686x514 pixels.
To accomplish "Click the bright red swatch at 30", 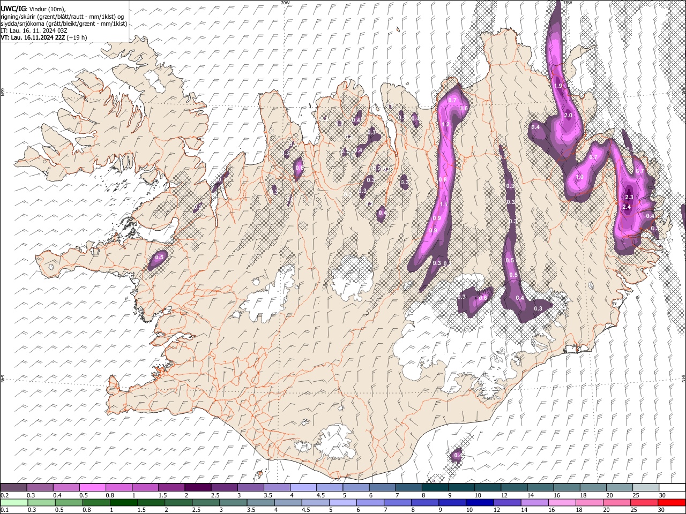I will [x=672, y=502].
